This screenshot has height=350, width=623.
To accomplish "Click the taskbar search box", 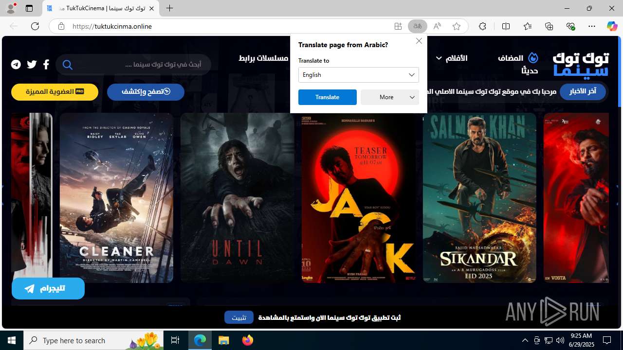I will 93,340.
